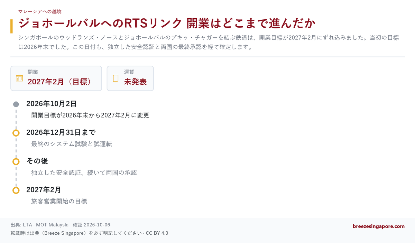
Task: Click the text 開業目標が2026年末から2027年2月に変更
Action: point(90,115)
